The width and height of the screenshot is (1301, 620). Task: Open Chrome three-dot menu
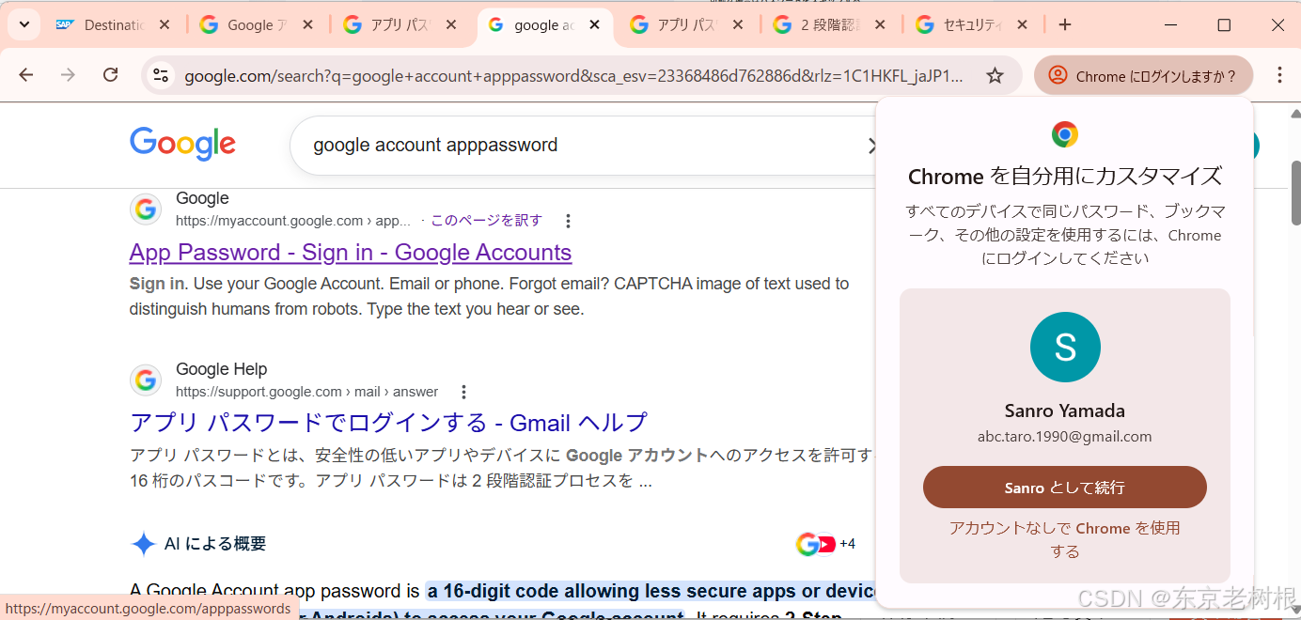tap(1279, 76)
